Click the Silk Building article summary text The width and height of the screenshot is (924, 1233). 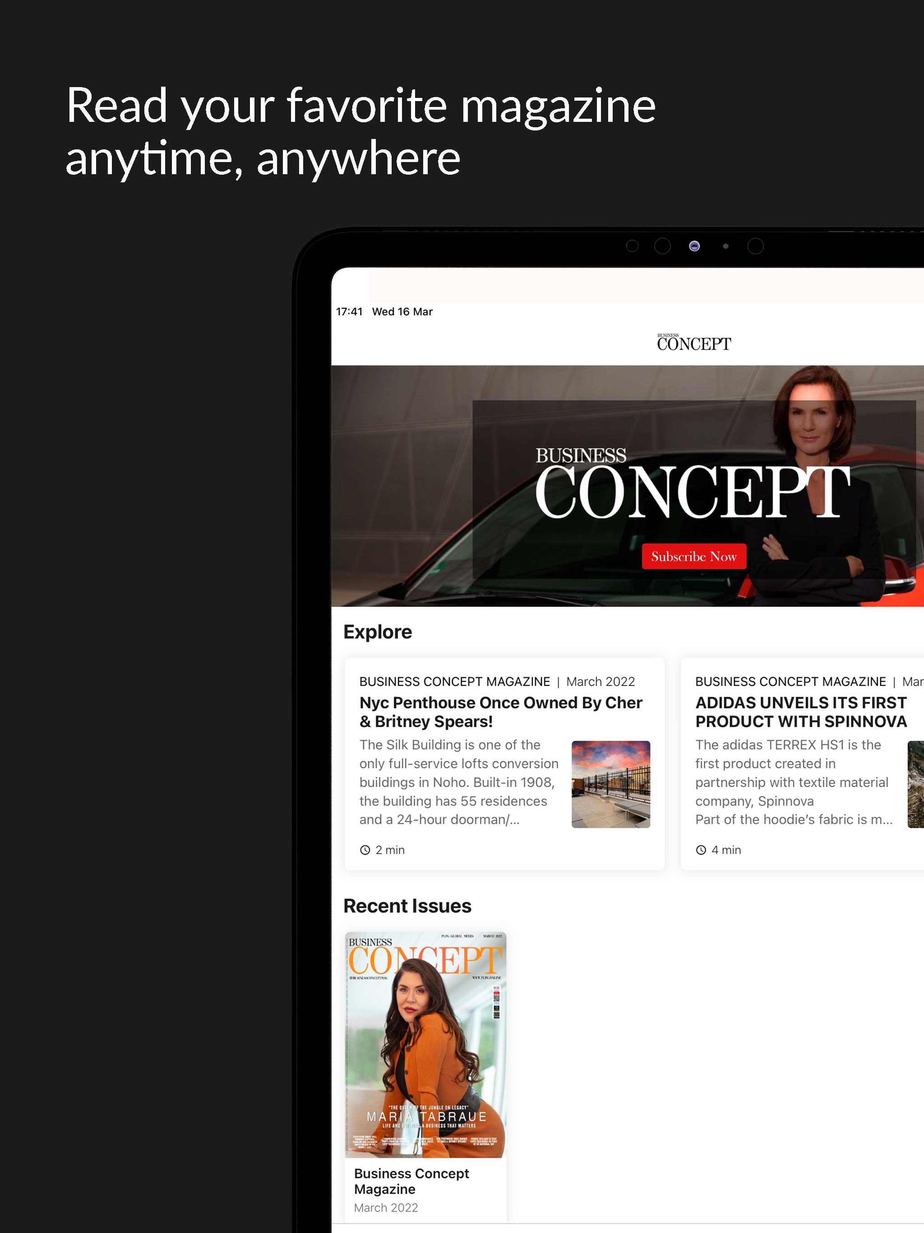coord(459,782)
